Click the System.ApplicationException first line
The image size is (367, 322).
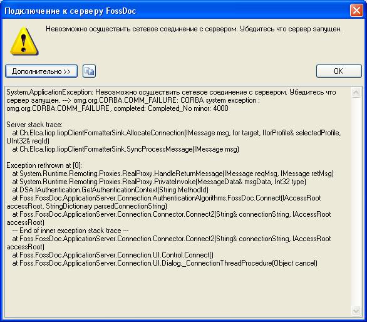click(x=171, y=92)
